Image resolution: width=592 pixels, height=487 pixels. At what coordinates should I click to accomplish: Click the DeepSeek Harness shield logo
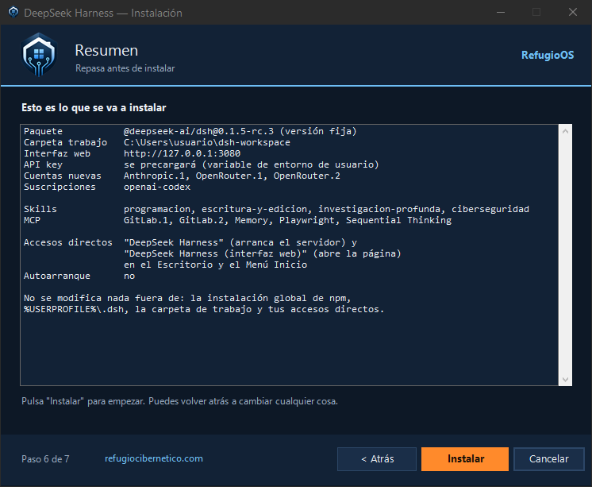pos(39,55)
